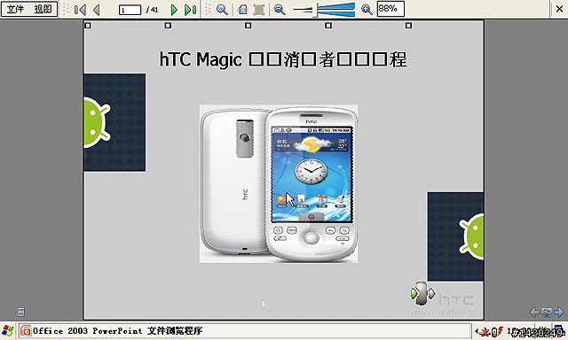Click the total page count '/ 41'
The height and width of the screenshot is (340, 568).
153,10
